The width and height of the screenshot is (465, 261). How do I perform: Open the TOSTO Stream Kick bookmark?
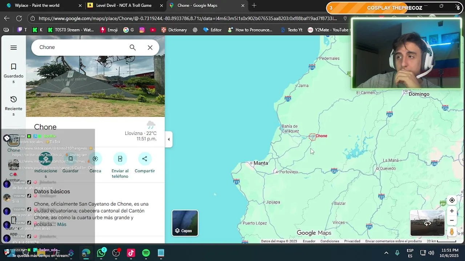click(71, 30)
